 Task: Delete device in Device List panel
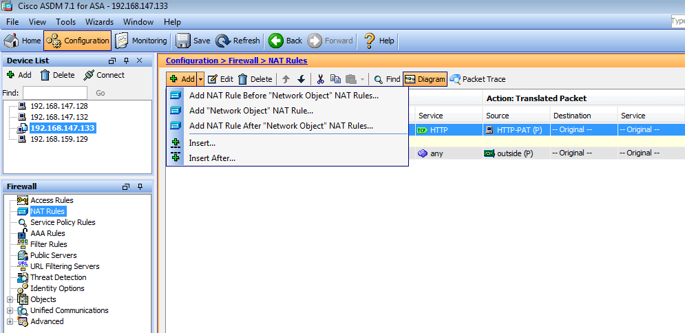58,75
